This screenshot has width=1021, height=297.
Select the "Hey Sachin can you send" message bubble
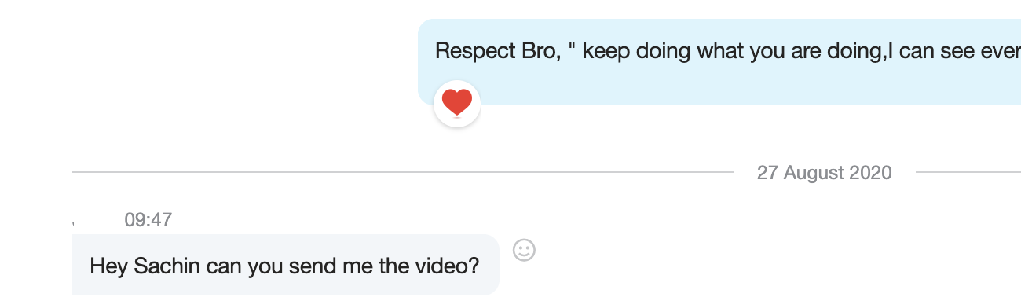(286, 265)
